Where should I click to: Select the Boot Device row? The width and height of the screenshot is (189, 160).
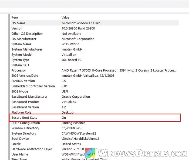coord(95,139)
